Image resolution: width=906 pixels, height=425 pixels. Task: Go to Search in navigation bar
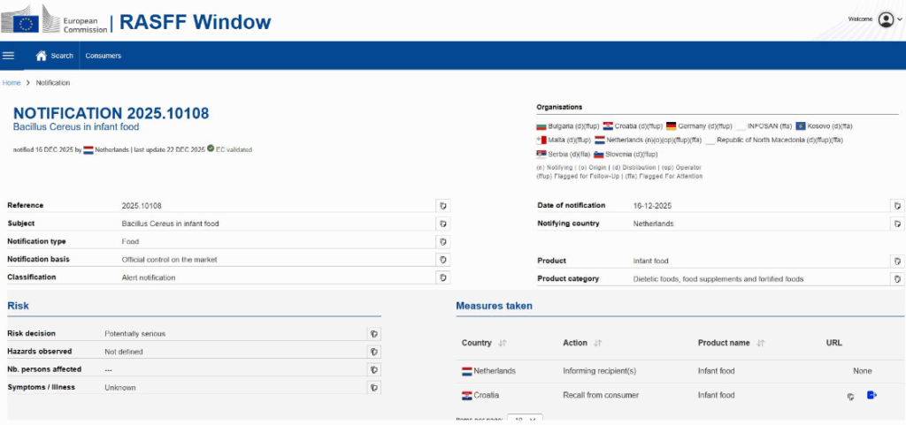click(x=54, y=56)
